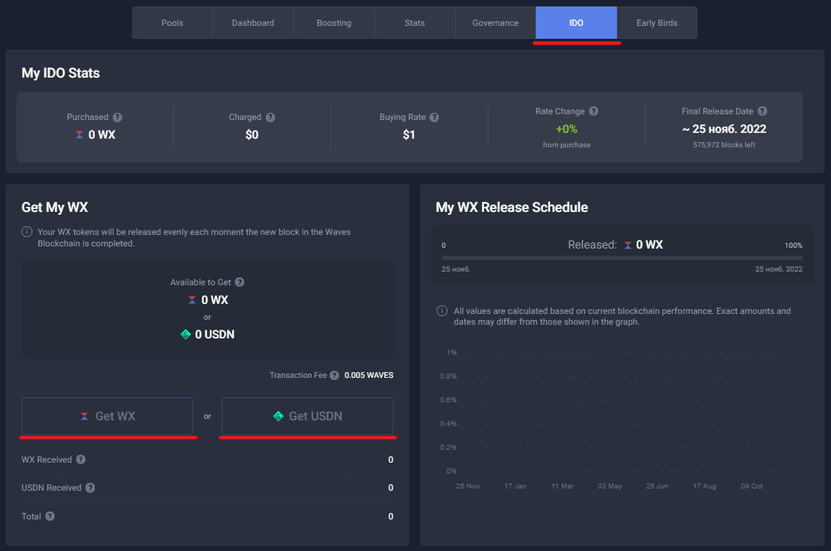
Task: Click the 25 Nov chart axis label
Action: (x=468, y=486)
